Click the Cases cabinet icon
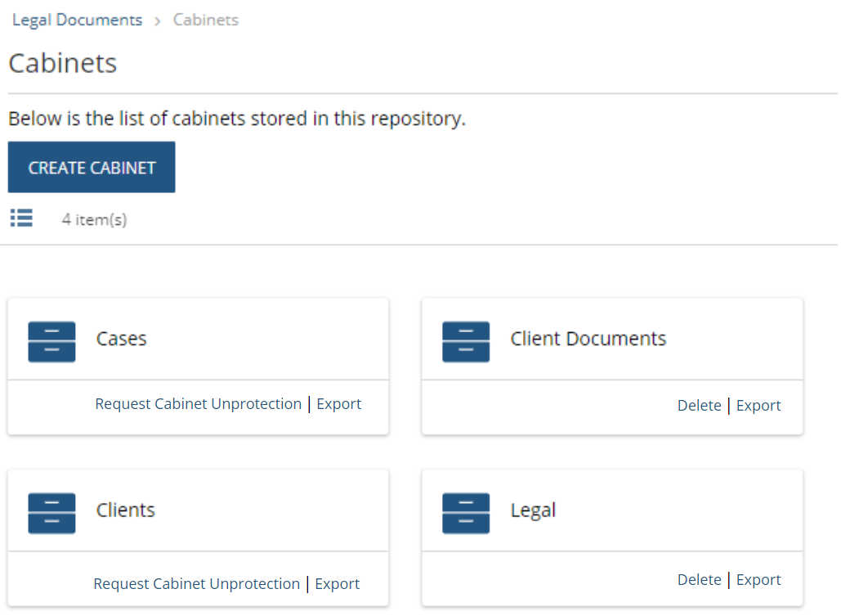Viewport: 841px width, 616px height. point(51,341)
